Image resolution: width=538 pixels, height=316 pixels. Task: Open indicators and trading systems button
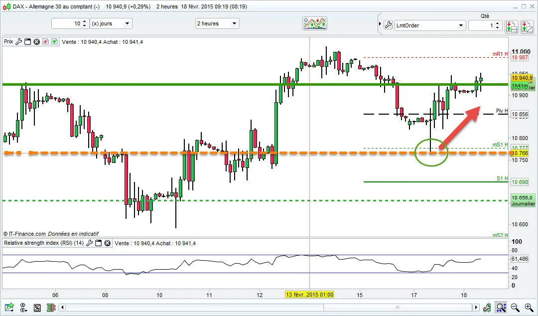point(315,23)
